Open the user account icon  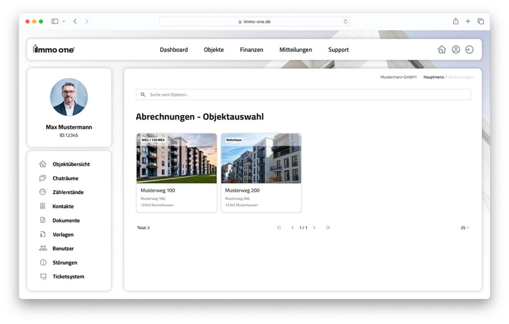click(456, 49)
